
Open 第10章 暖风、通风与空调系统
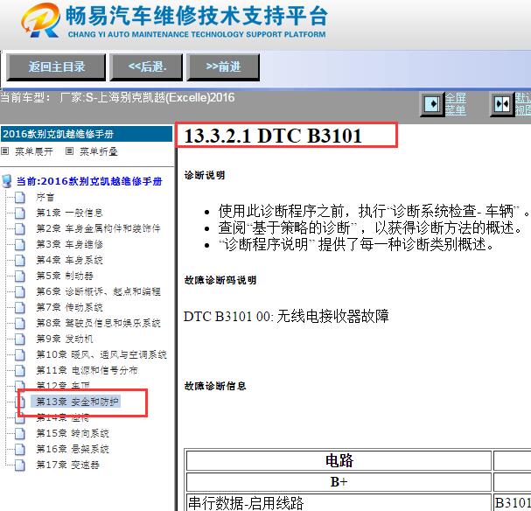tap(101, 354)
